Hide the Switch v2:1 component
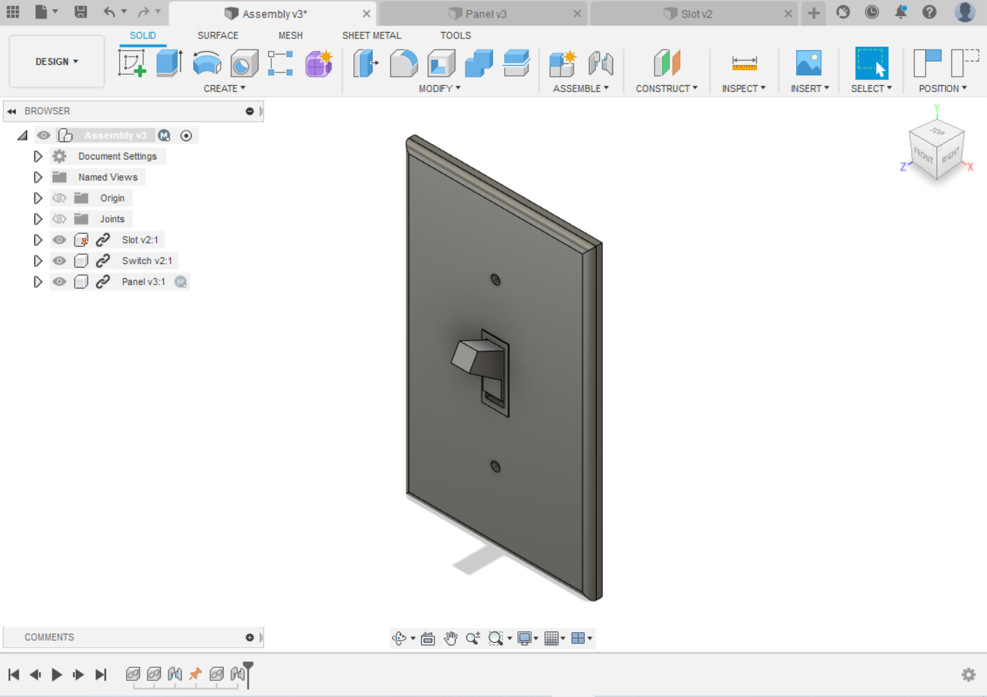This screenshot has width=987, height=697. 59,260
